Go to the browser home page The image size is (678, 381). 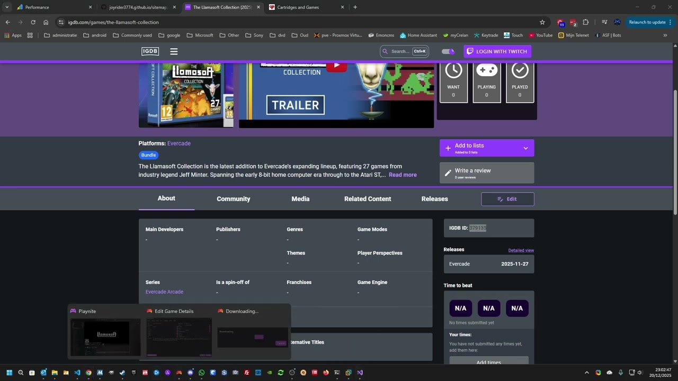[46, 22]
